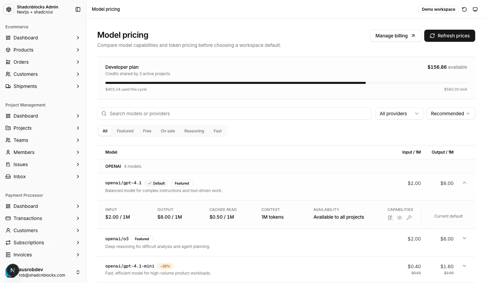Open the All providers dropdown
Screen dimensions: 486x283
pyautogui.click(x=399, y=114)
